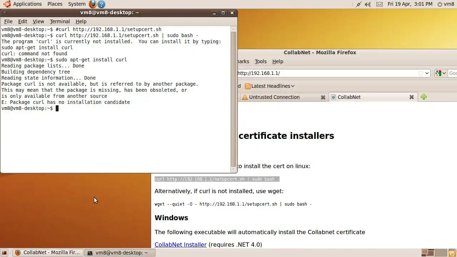Open the mail envelope indicator

point(380,4)
